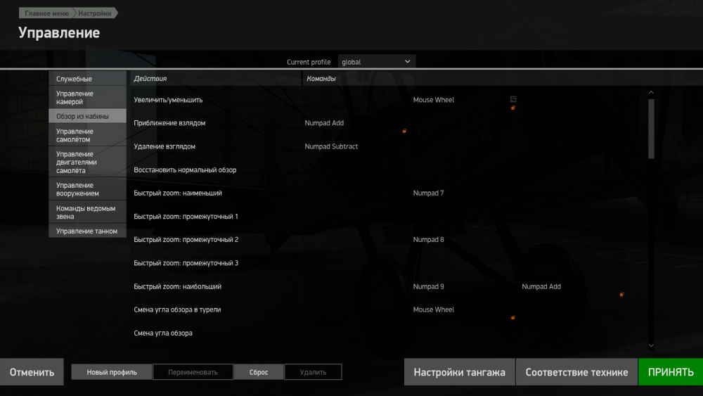703x396 pixels.
Task: Click Numpad 9 binding
Action: [428, 286]
